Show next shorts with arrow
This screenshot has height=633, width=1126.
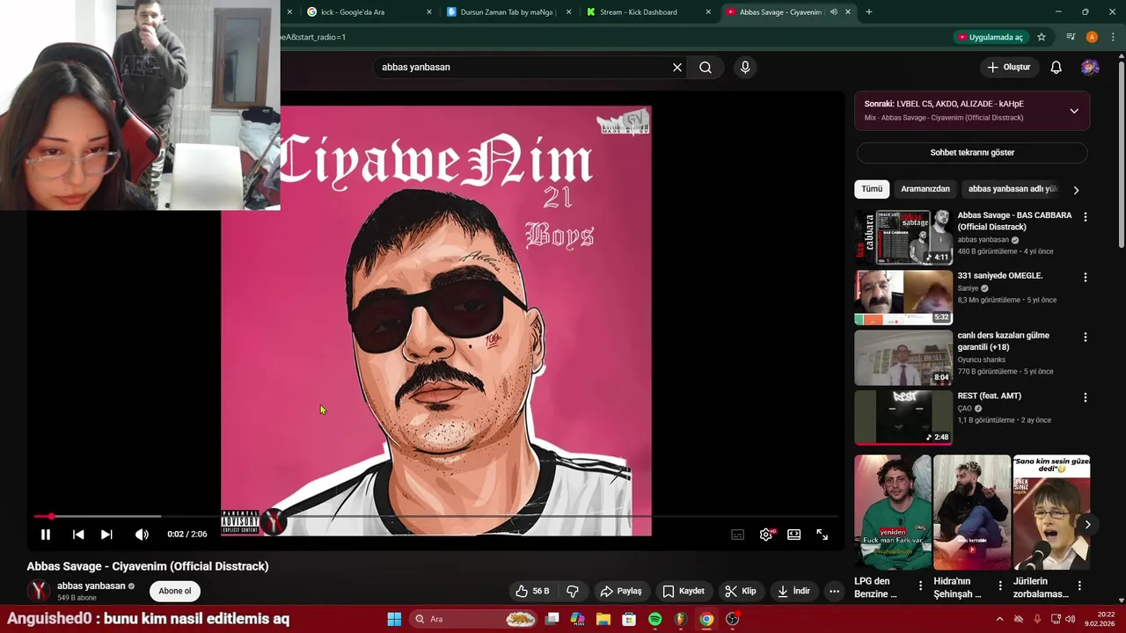[x=1088, y=525]
